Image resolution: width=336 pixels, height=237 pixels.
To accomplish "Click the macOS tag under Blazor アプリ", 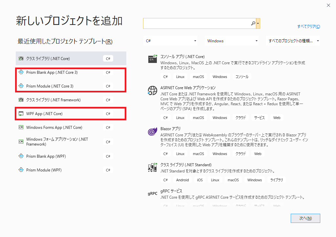I will pyautogui.click(x=199, y=154).
